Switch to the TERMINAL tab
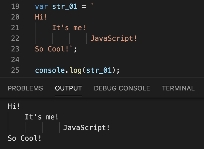The height and width of the screenshot is (149, 204). click(178, 88)
